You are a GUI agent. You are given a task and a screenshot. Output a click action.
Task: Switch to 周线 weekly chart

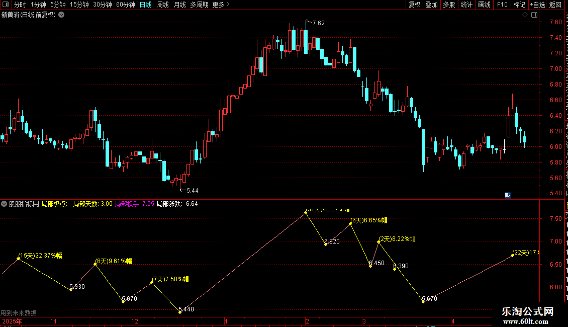(x=163, y=5)
